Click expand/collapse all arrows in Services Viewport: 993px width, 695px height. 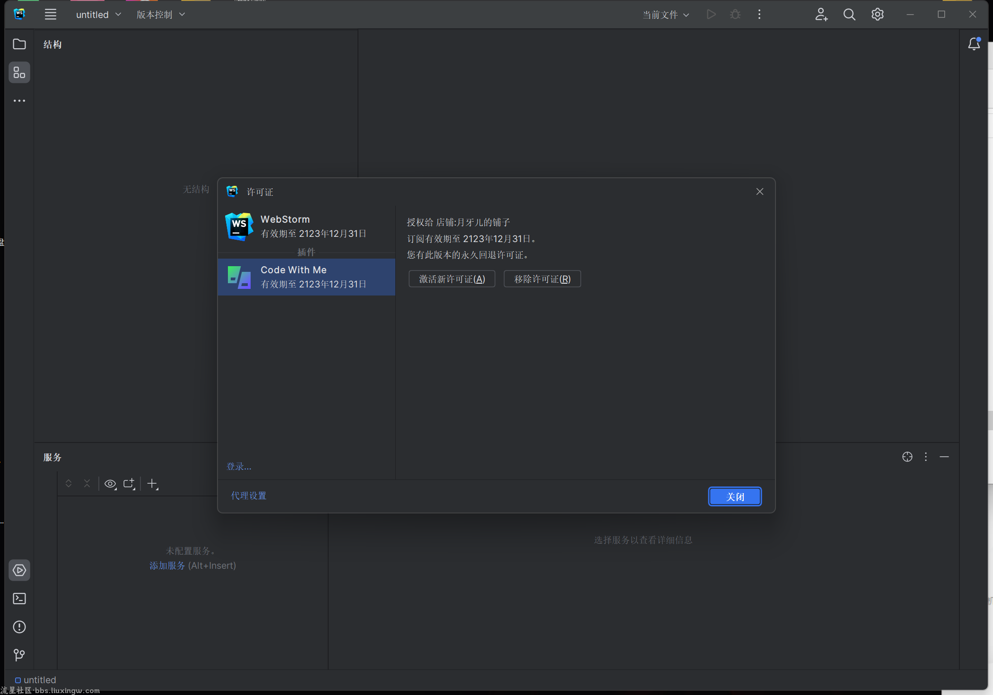tap(69, 484)
